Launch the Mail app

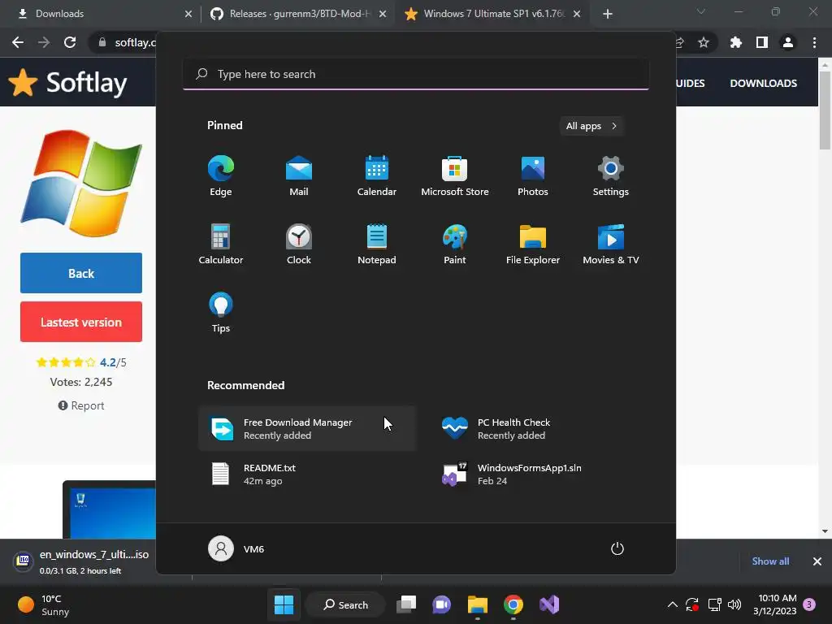coord(299,176)
